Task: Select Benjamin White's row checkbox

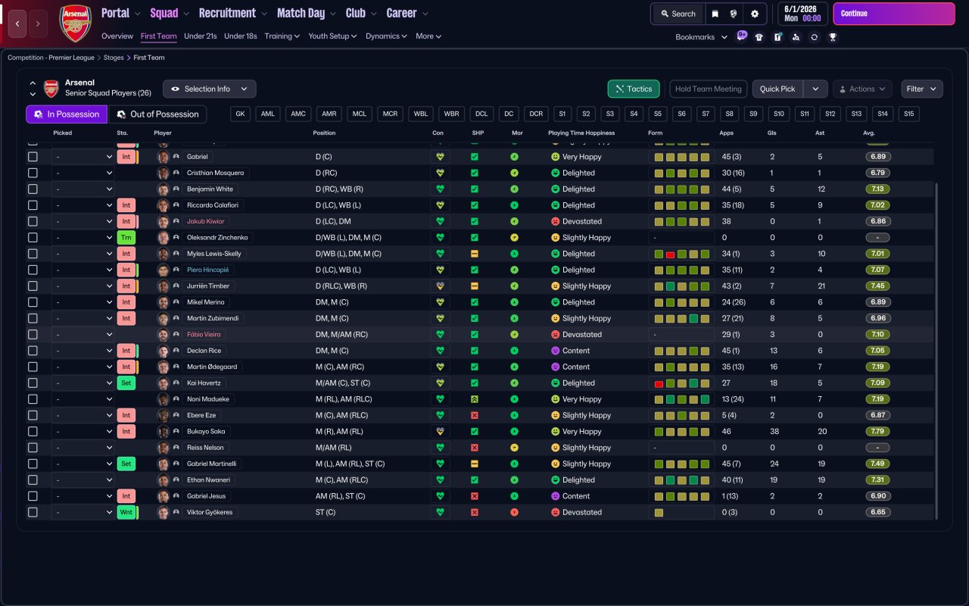Action: (33, 189)
